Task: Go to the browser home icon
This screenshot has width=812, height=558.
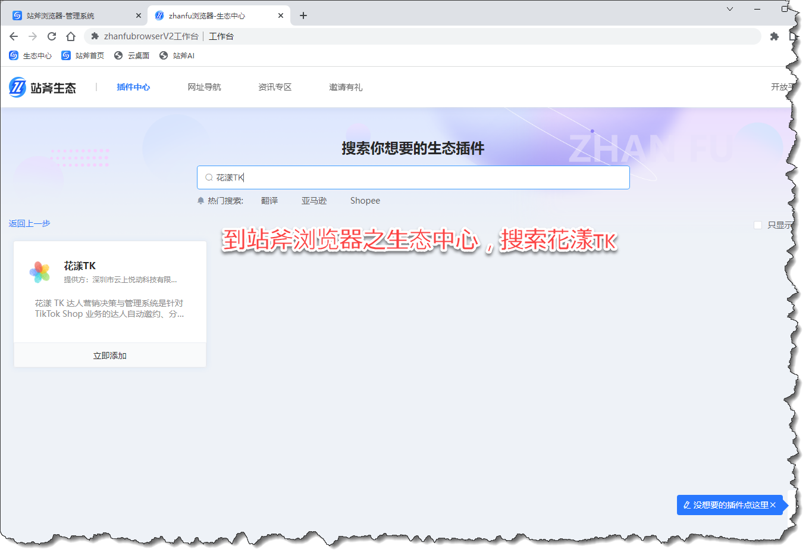Action: click(71, 36)
